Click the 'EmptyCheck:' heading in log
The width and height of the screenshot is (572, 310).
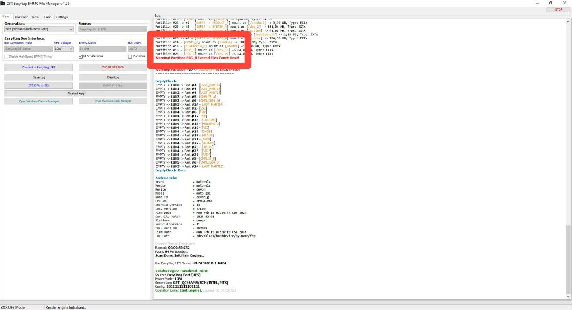coord(166,81)
